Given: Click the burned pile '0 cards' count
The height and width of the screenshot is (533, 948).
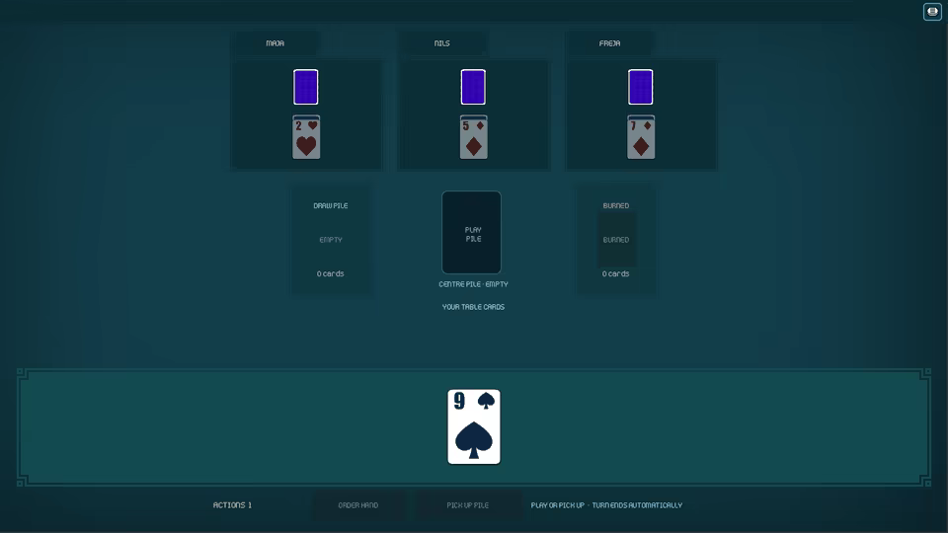Looking at the screenshot, I should click(x=615, y=273).
